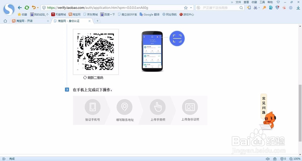302x161 pixels.
Task: Open the 天猫商城 bookmark
Action: click(x=59, y=14)
